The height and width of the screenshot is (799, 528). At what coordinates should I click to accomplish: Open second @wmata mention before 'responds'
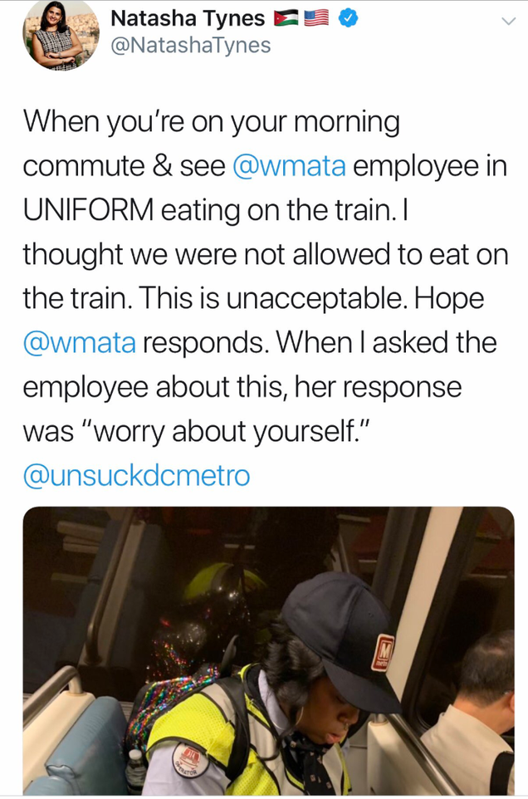pos(80,343)
